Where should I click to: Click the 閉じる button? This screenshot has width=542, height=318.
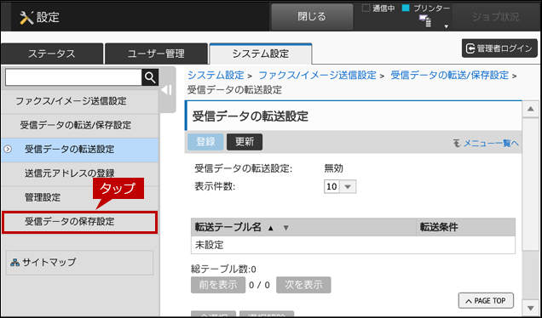point(312,17)
